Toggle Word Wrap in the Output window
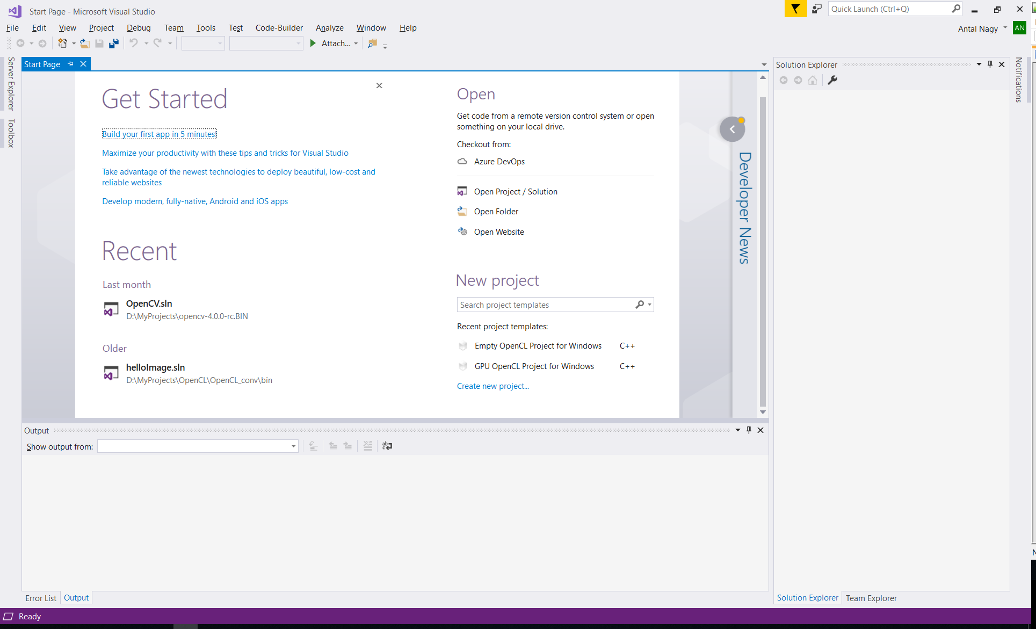Viewport: 1036px width, 629px height. coord(387,446)
